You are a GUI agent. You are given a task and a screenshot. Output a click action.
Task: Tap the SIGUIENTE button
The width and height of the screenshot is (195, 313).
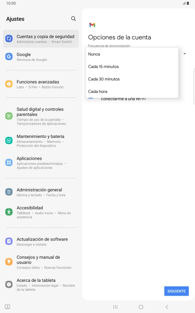coord(176,291)
